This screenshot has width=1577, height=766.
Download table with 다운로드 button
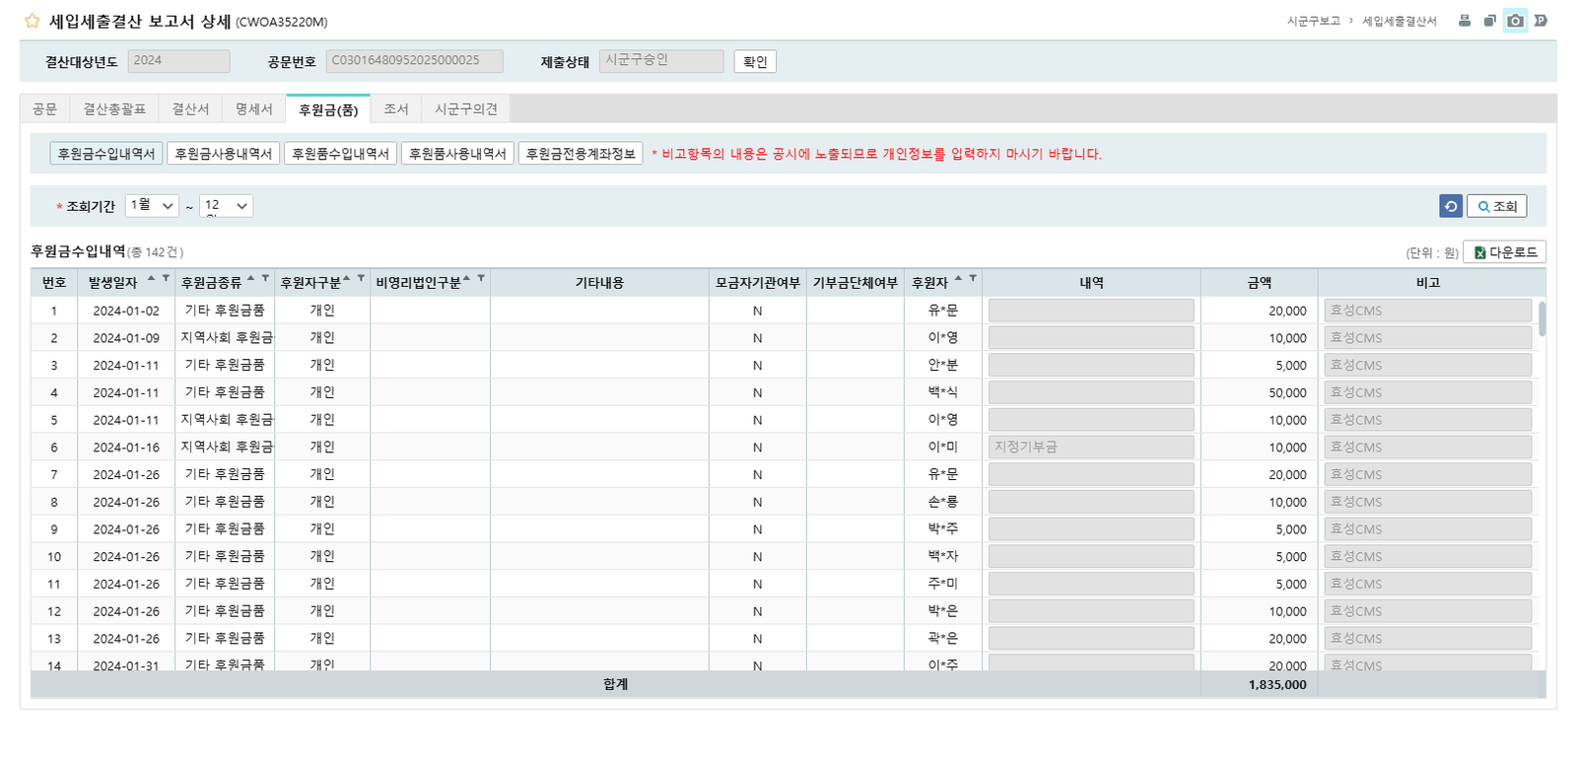click(1505, 252)
